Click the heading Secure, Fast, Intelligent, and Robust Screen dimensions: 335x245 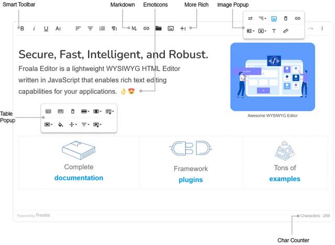[113, 54]
